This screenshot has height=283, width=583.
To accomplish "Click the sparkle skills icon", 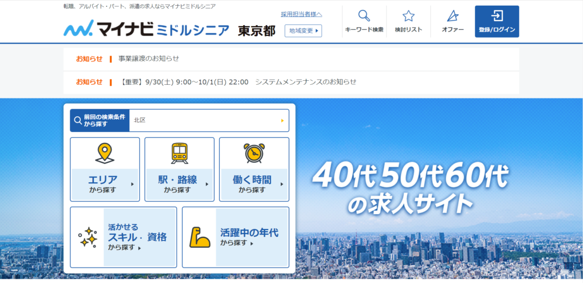I will coord(88,237).
